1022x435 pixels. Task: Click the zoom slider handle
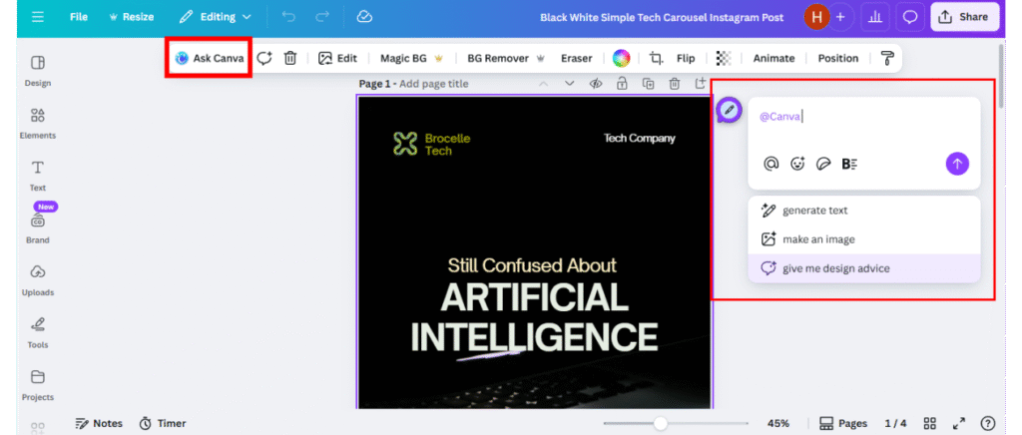660,423
